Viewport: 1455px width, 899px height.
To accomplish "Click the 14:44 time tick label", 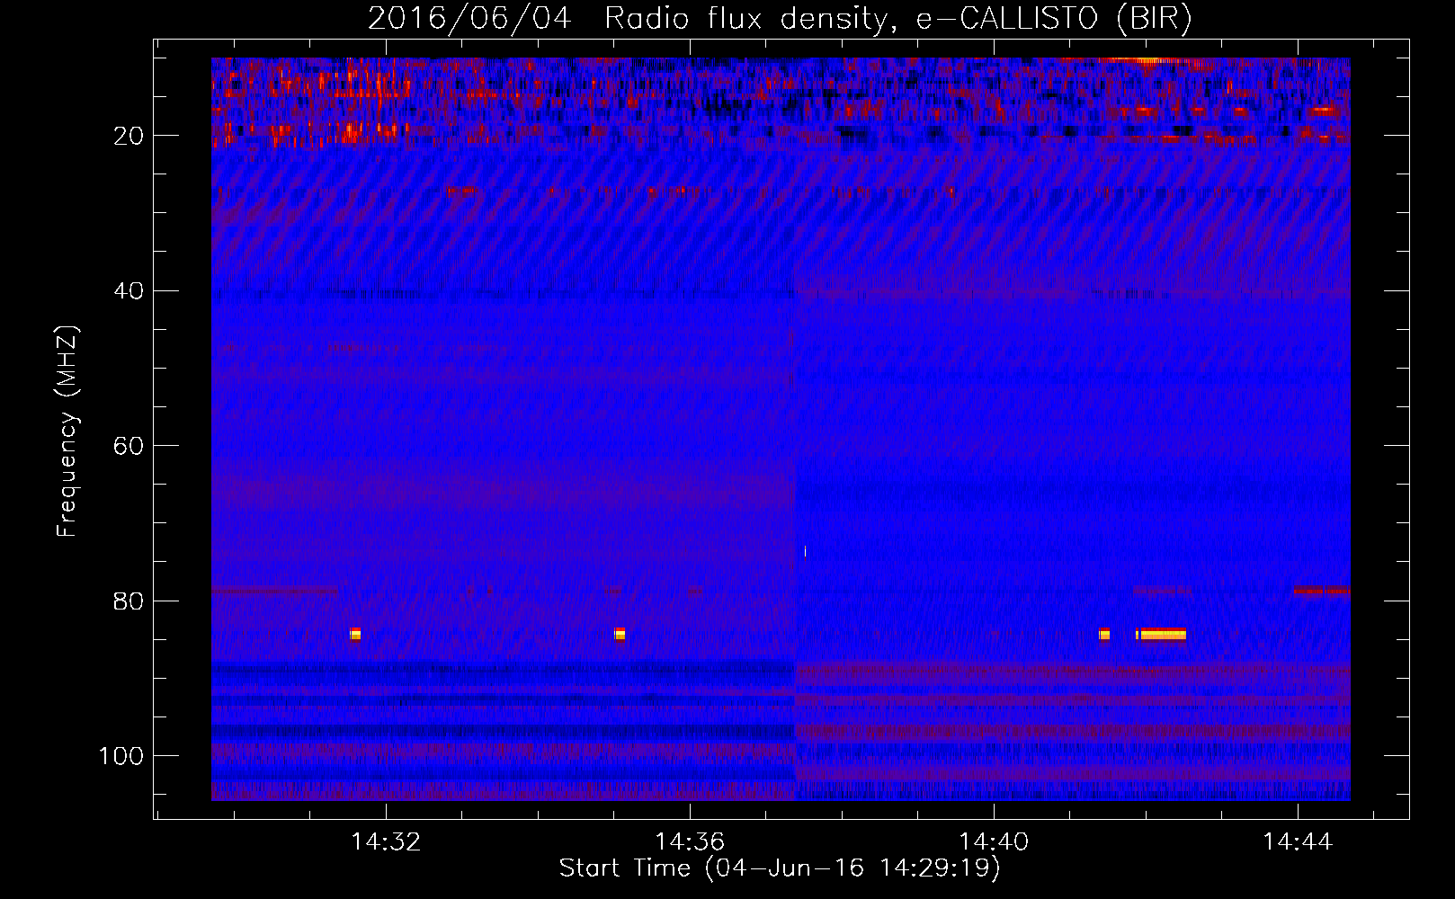I will (1298, 842).
